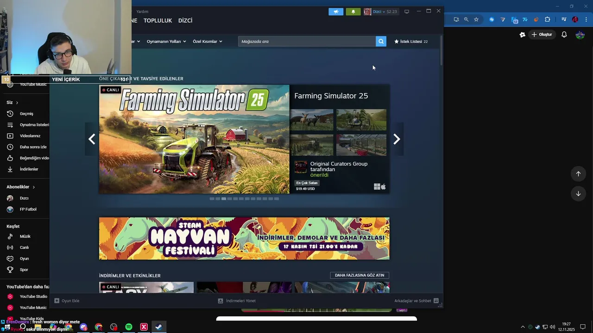The height and width of the screenshot is (333, 593).
Task: Open the YouTube account avatar menu
Action: click(x=580, y=35)
